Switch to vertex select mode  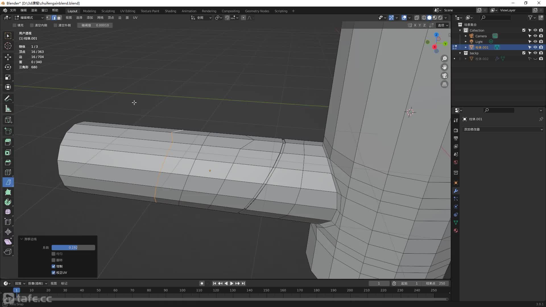pos(49,18)
